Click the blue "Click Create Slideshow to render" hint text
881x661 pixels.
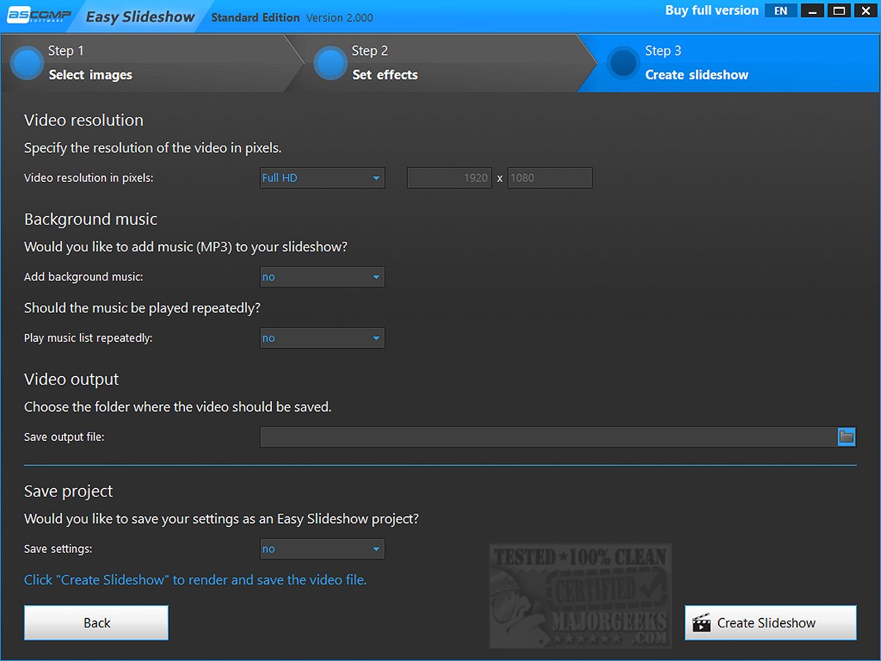coord(195,580)
